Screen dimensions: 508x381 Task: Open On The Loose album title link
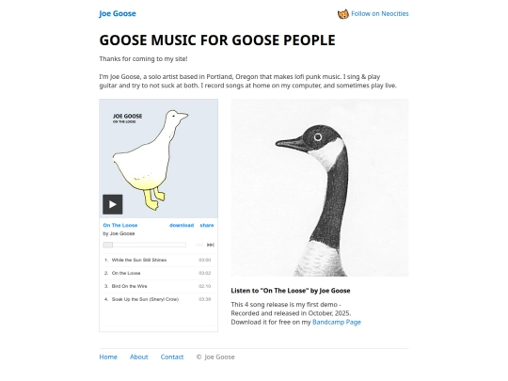(x=120, y=225)
